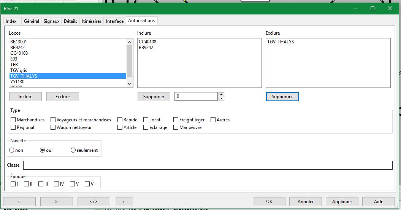The height and width of the screenshot is (210, 401).
Task: Open the Général tab
Action: (32, 21)
